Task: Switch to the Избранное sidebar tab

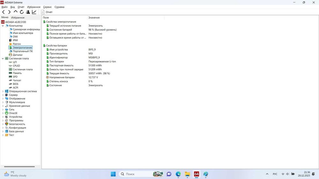Action: [x=18, y=17]
